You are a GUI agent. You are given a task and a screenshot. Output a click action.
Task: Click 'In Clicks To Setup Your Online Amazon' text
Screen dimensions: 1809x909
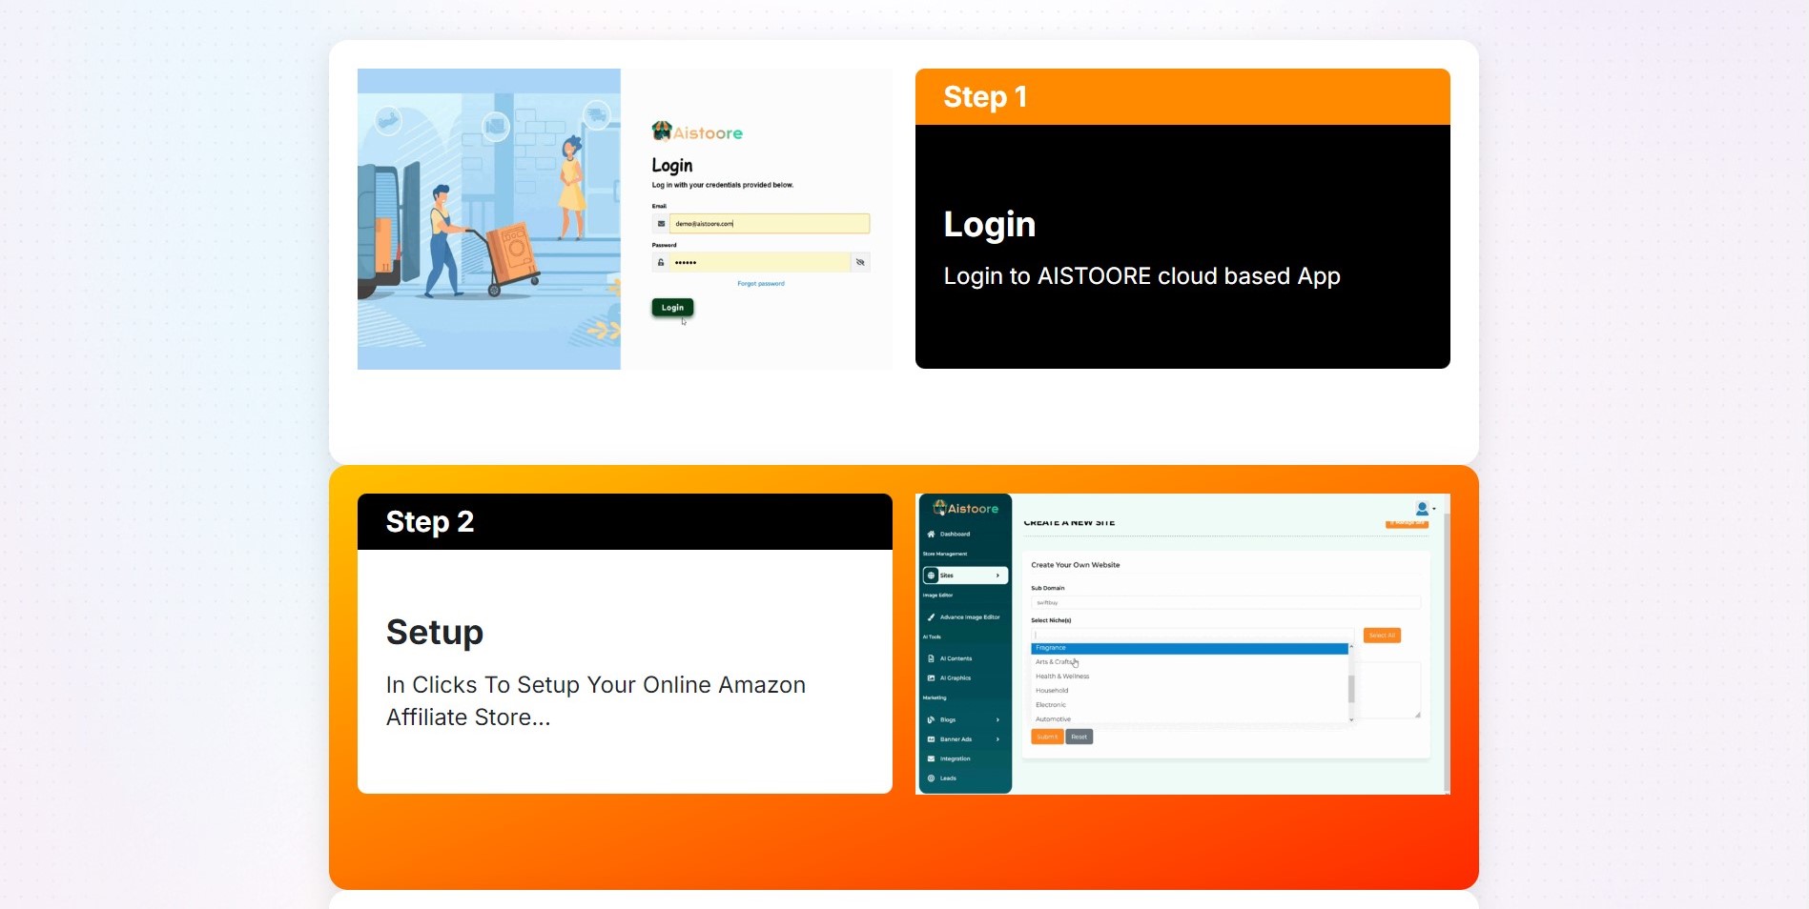596,685
